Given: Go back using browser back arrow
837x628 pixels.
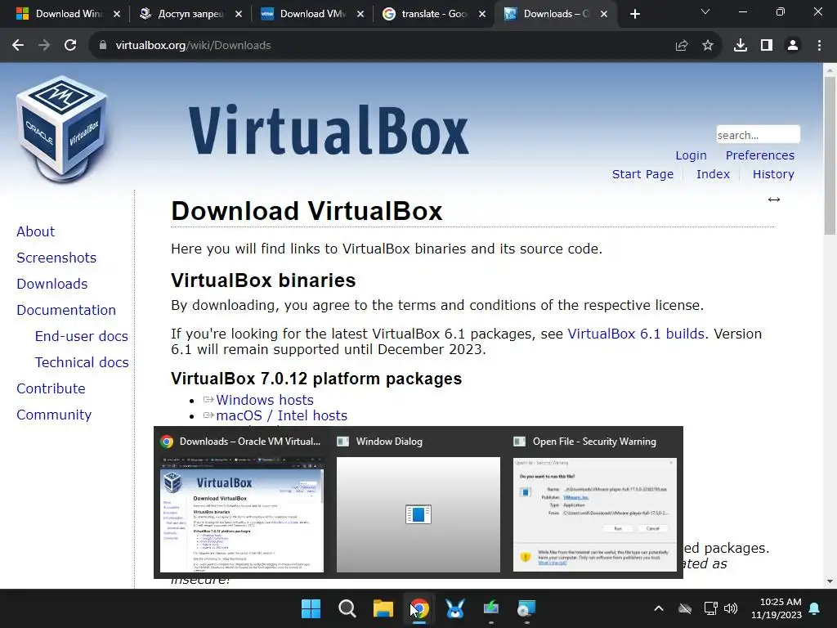Looking at the screenshot, I should [18, 46].
